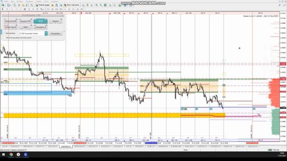Image resolution: width=287 pixels, height=161 pixels.
Task: Toggle the Volume Profile mode button
Action: 10,21
